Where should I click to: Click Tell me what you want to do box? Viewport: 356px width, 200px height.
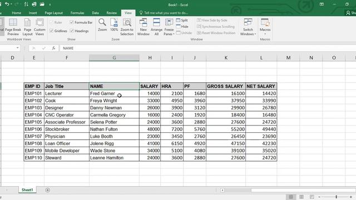coord(164,13)
